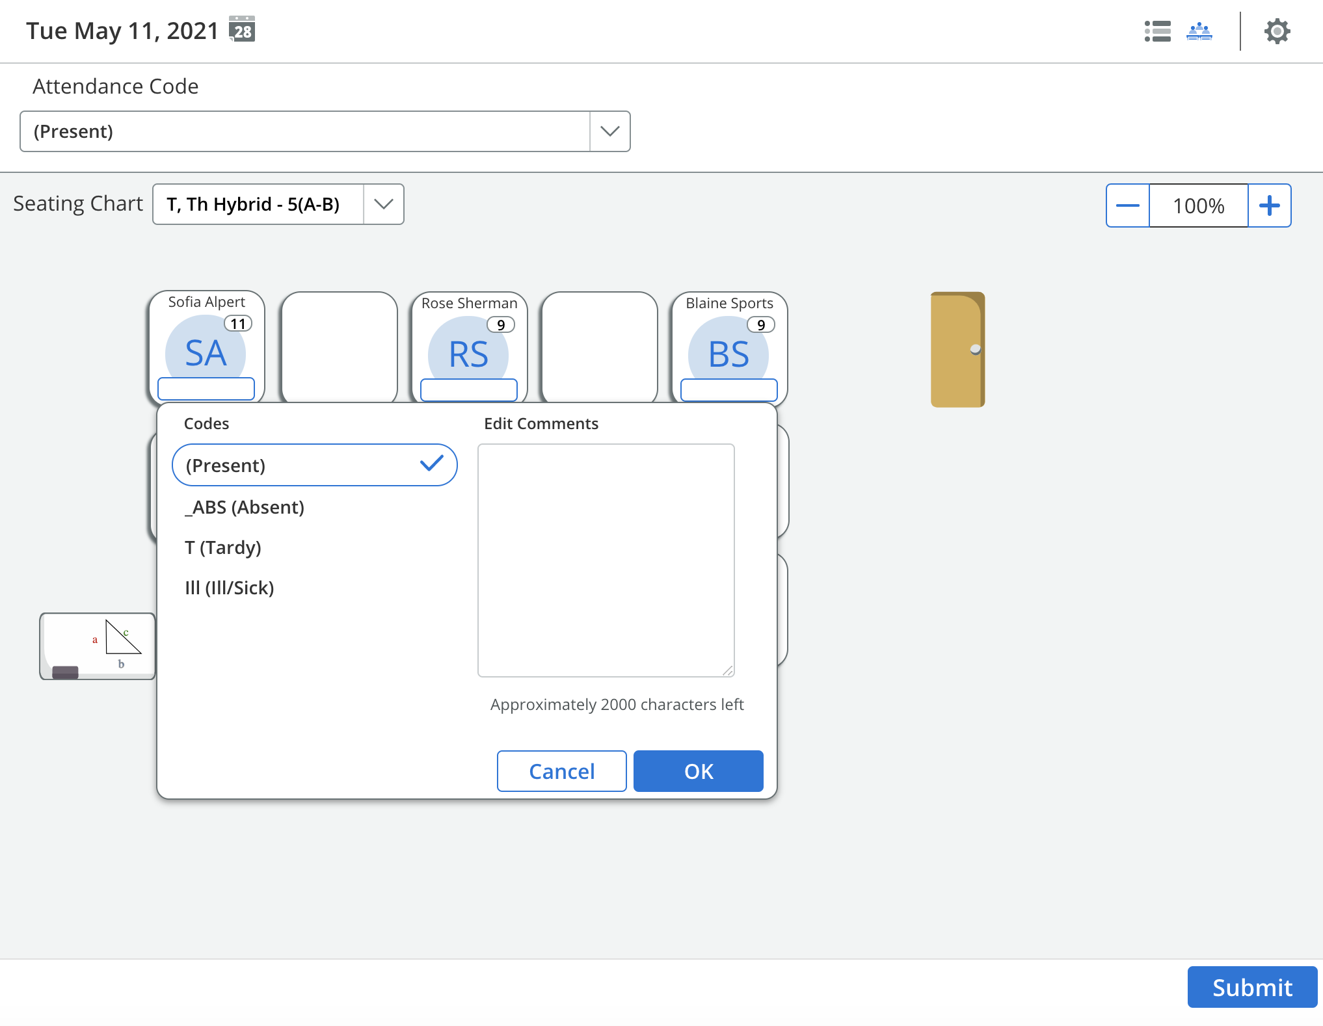Viewport: 1323px width, 1026px height.
Task: Click Rose Sherman's RS avatar
Action: click(468, 354)
